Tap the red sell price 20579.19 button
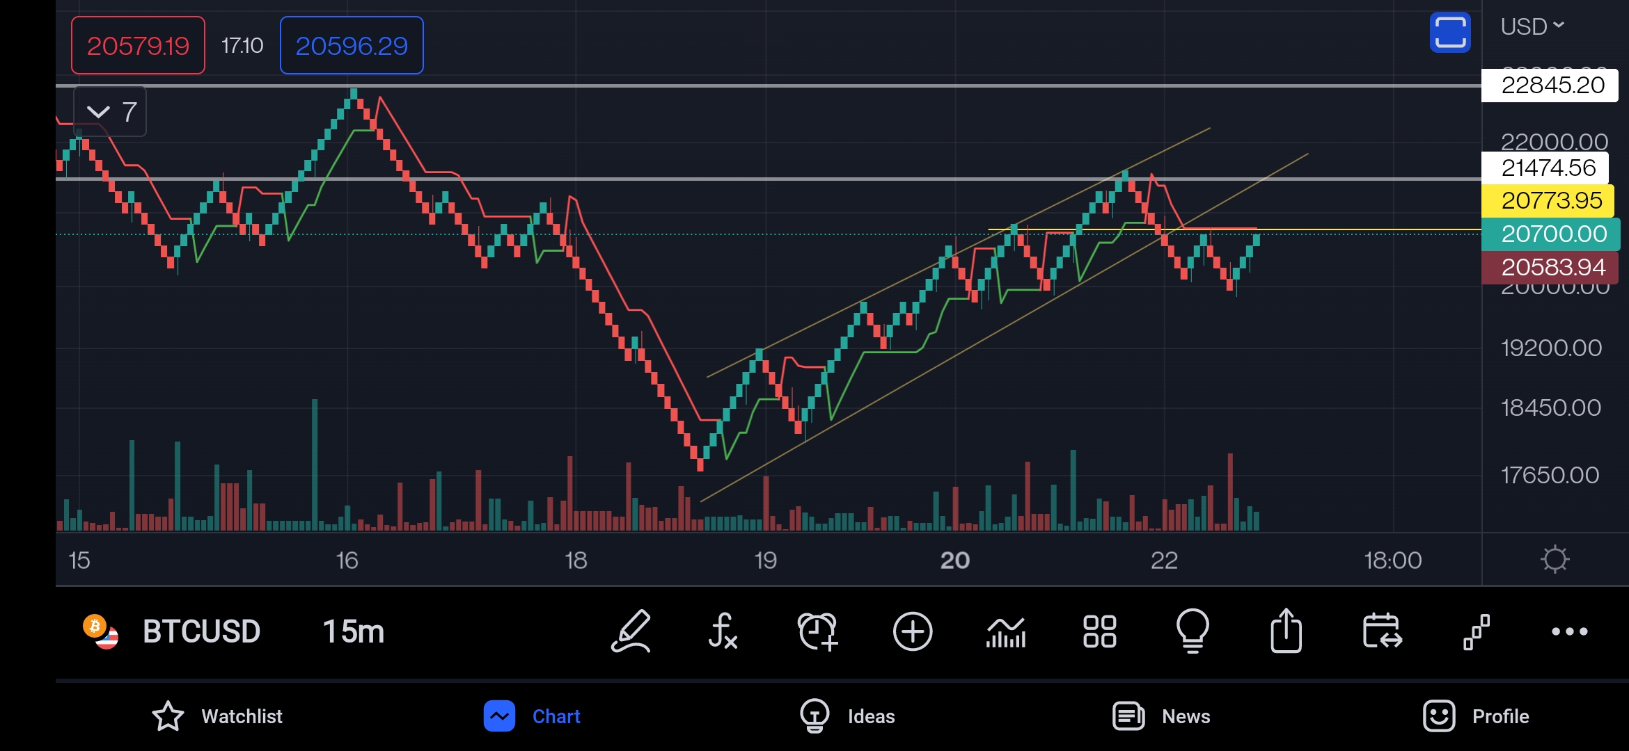The width and height of the screenshot is (1629, 751). point(138,46)
